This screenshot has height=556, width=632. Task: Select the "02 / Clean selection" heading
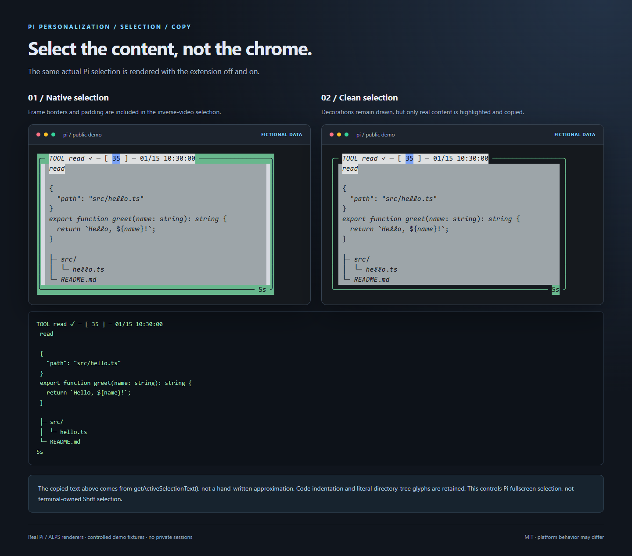[x=359, y=98]
